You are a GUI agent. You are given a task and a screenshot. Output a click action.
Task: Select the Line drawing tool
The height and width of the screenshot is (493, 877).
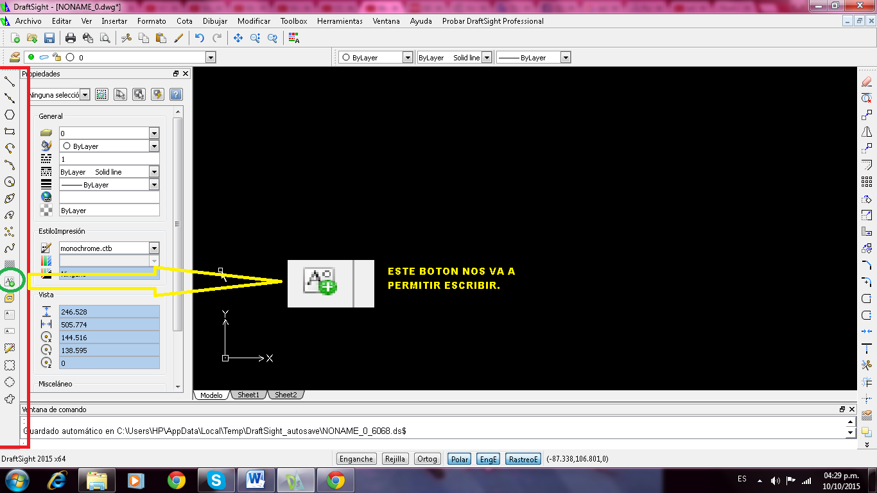pyautogui.click(x=10, y=82)
